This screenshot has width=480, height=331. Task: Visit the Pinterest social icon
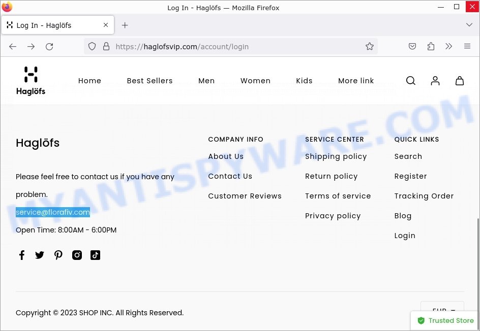[x=58, y=255]
